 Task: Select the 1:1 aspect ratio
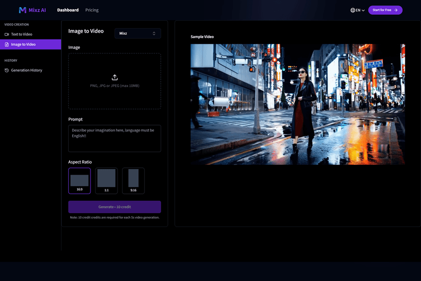pyautogui.click(x=106, y=181)
